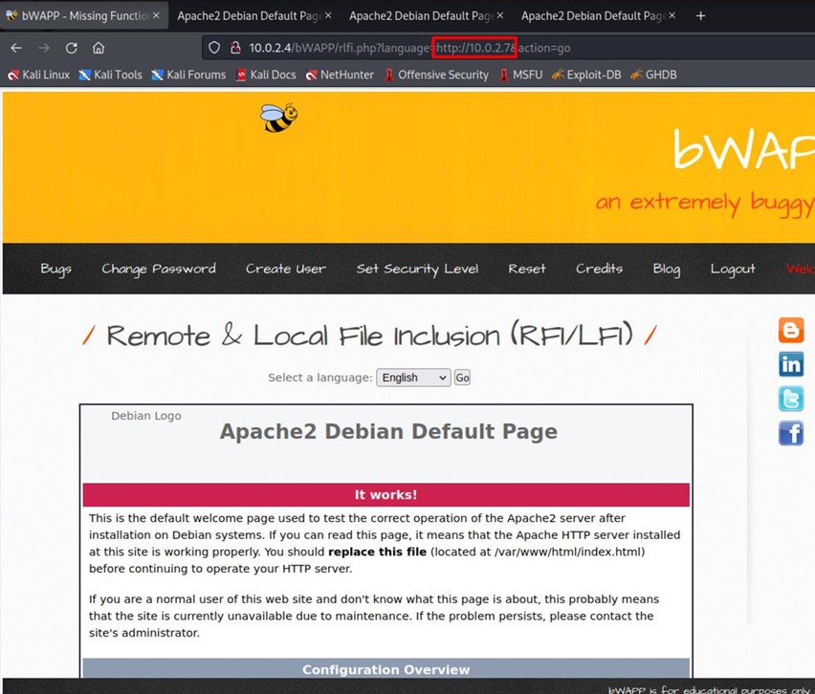Open the Blog menu link
815x694 pixels.
(667, 269)
